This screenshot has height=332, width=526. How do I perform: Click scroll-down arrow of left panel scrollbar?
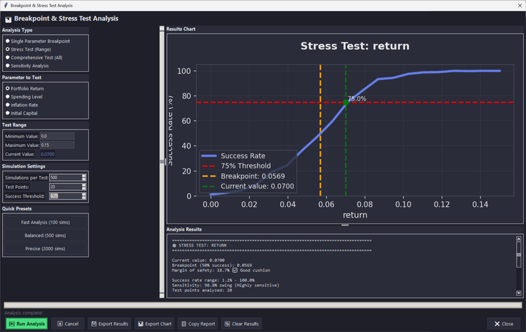[x=162, y=295]
